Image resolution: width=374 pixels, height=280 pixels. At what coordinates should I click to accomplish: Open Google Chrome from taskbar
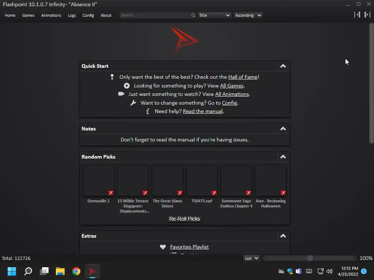pos(76,271)
